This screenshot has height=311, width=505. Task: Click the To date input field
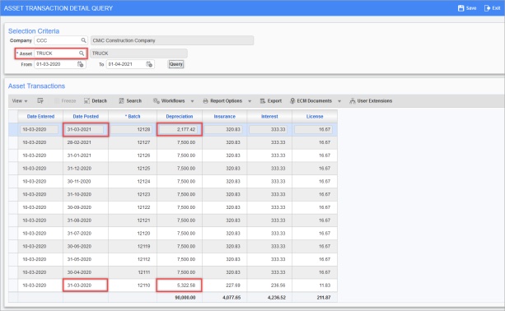(x=125, y=64)
